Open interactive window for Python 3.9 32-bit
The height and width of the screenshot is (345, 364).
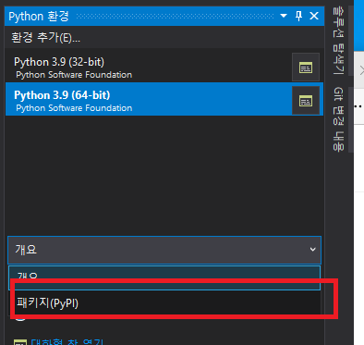click(x=306, y=67)
